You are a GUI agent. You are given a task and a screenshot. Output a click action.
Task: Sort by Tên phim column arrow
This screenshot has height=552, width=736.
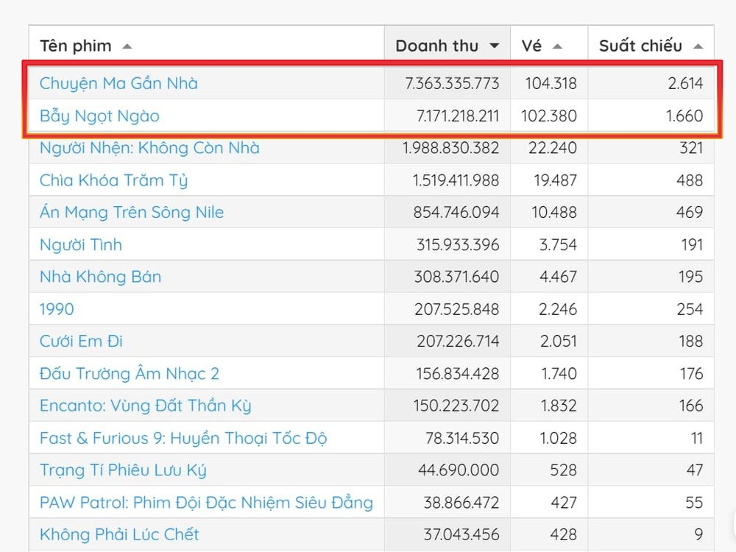coord(127,46)
